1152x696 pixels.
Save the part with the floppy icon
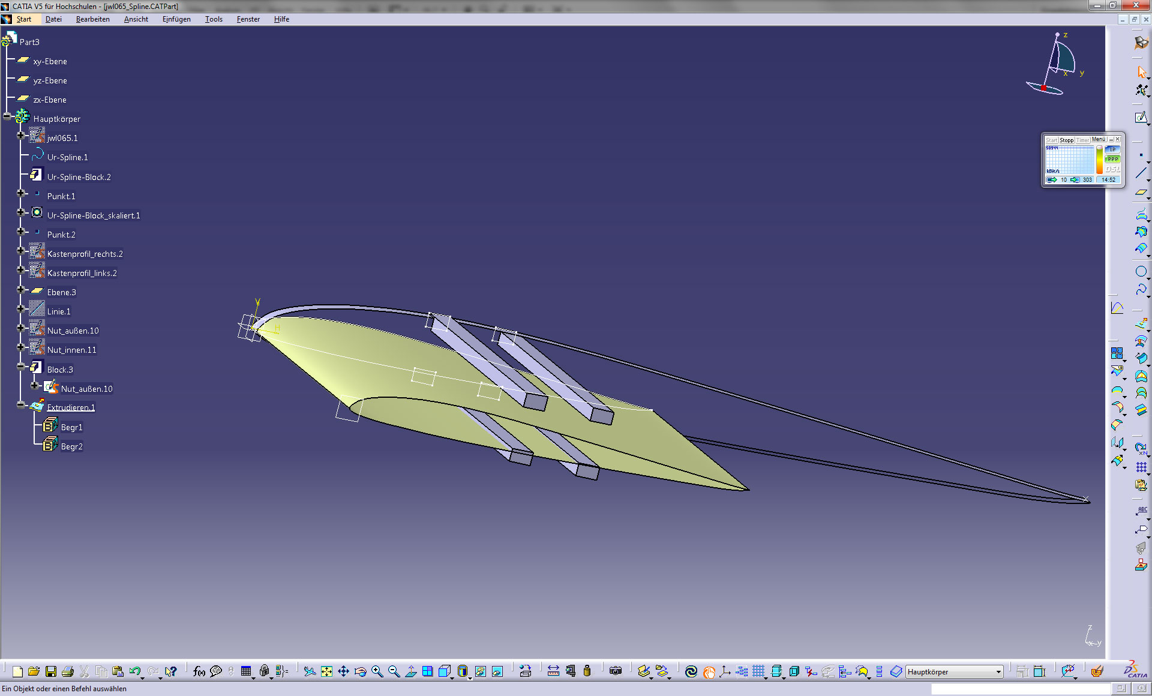click(51, 671)
